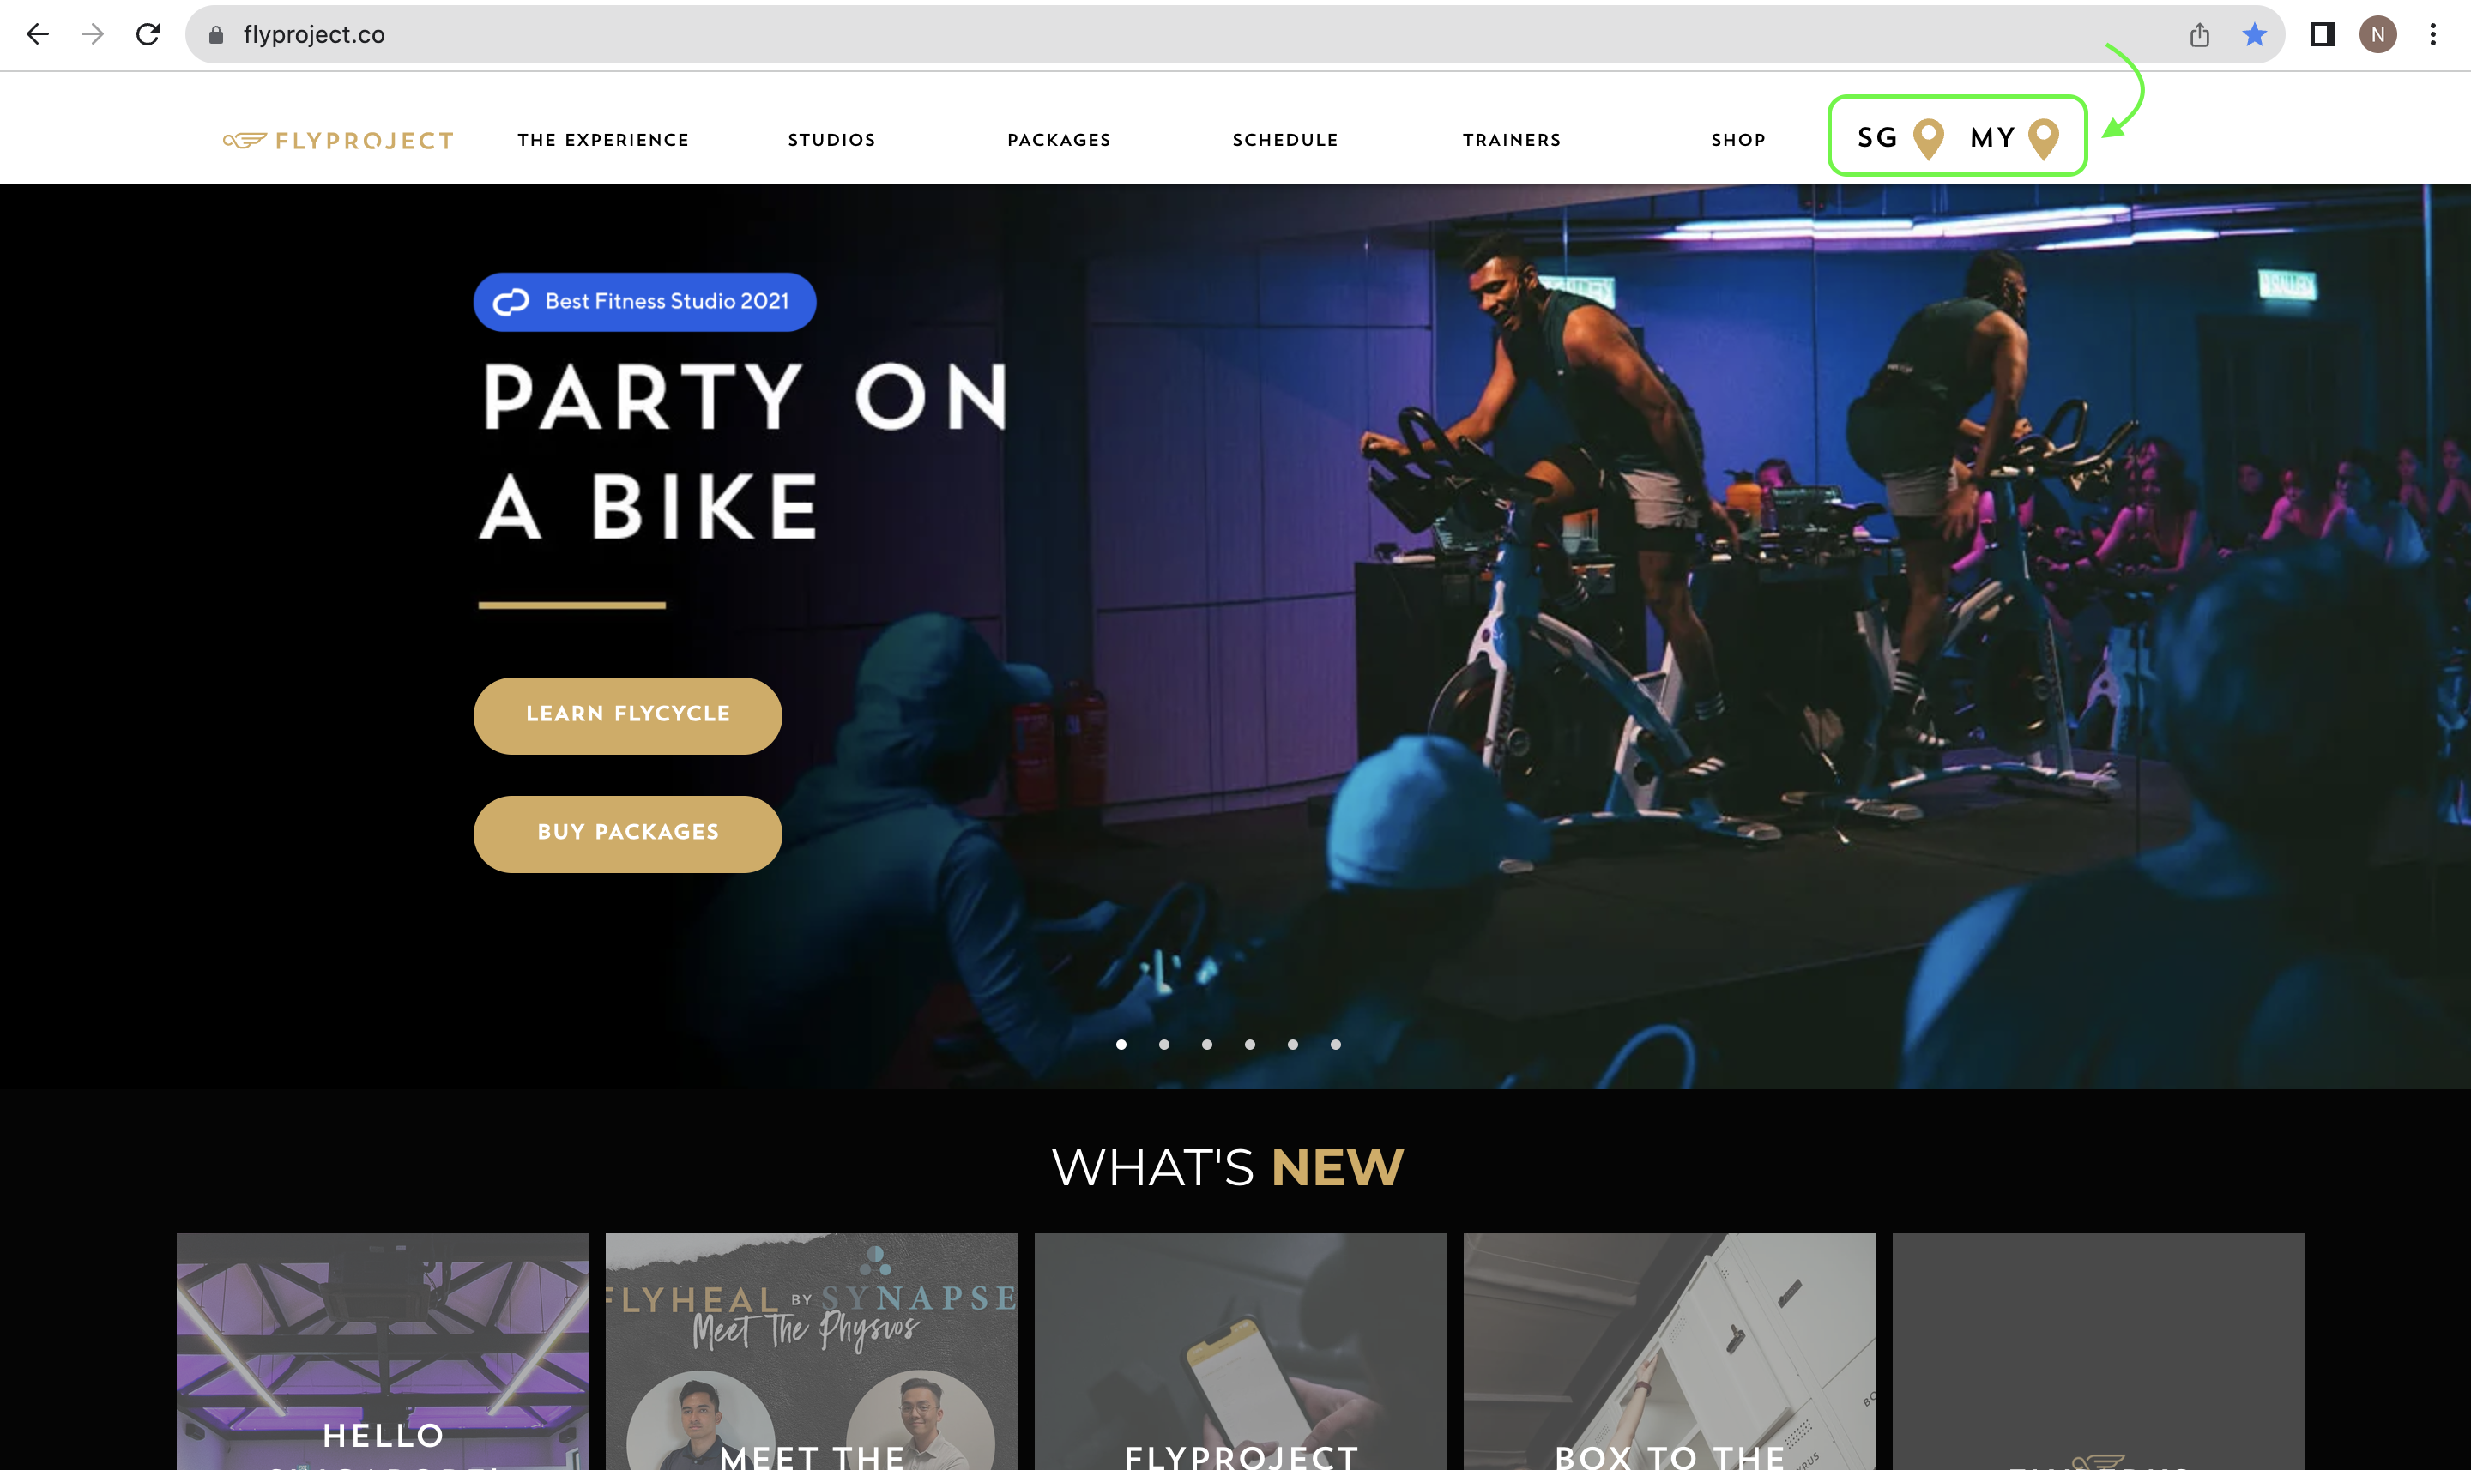
Task: Click the flyproject.co address bar
Action: 1189,34
